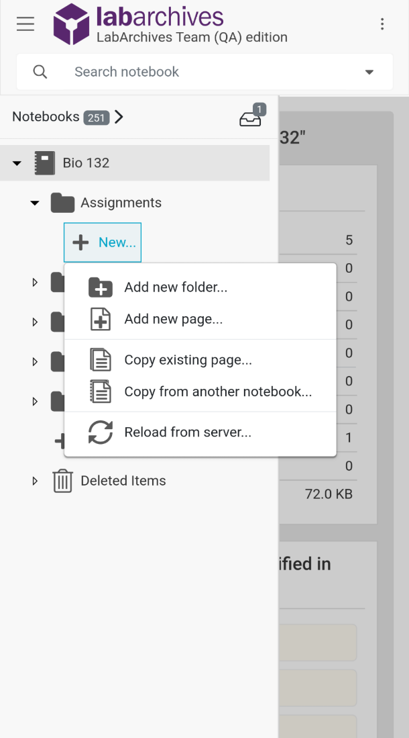Open the three-dot more options menu

tap(382, 24)
